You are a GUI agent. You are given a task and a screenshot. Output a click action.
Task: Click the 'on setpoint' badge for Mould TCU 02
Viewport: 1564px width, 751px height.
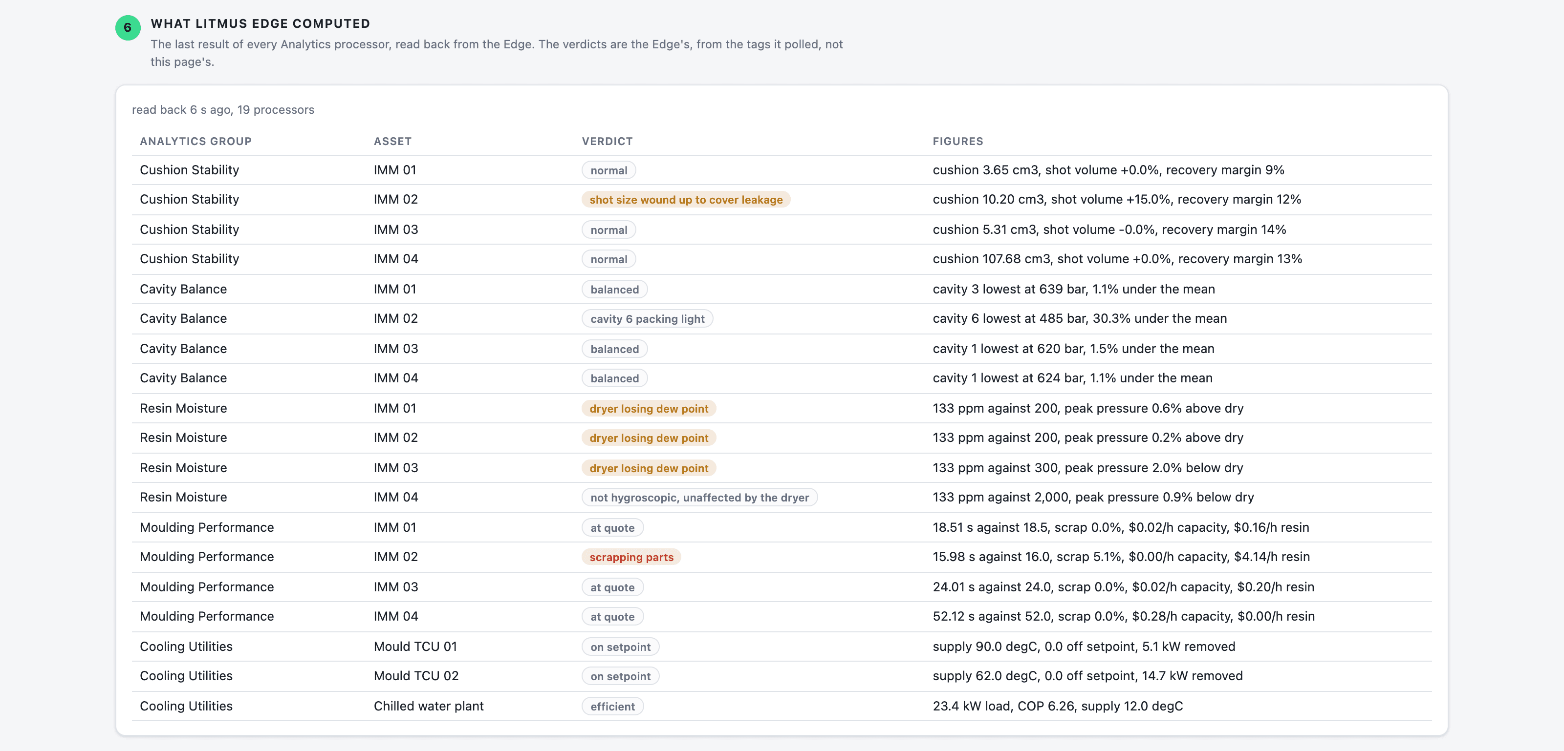(x=620, y=676)
